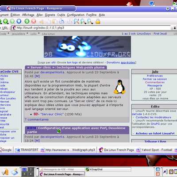
Task: Open the home page via blue Home icon
Action: pyautogui.click(x=19, y=21)
